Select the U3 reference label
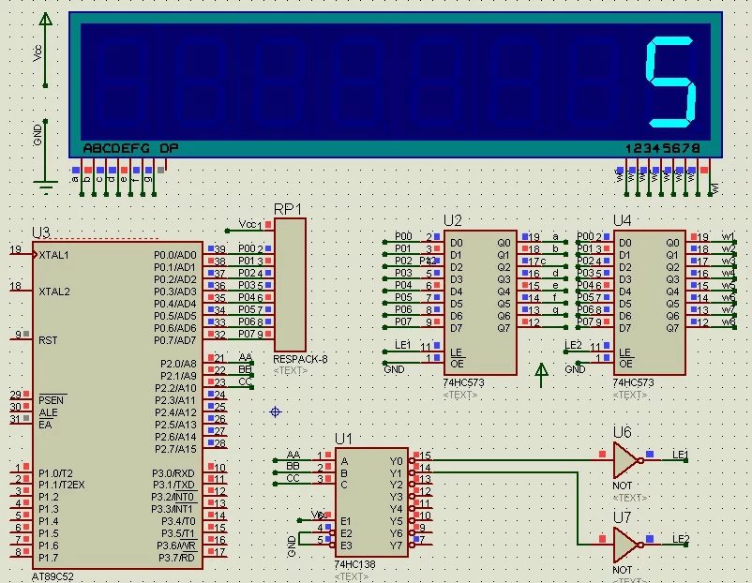752x583 pixels. tap(40, 233)
